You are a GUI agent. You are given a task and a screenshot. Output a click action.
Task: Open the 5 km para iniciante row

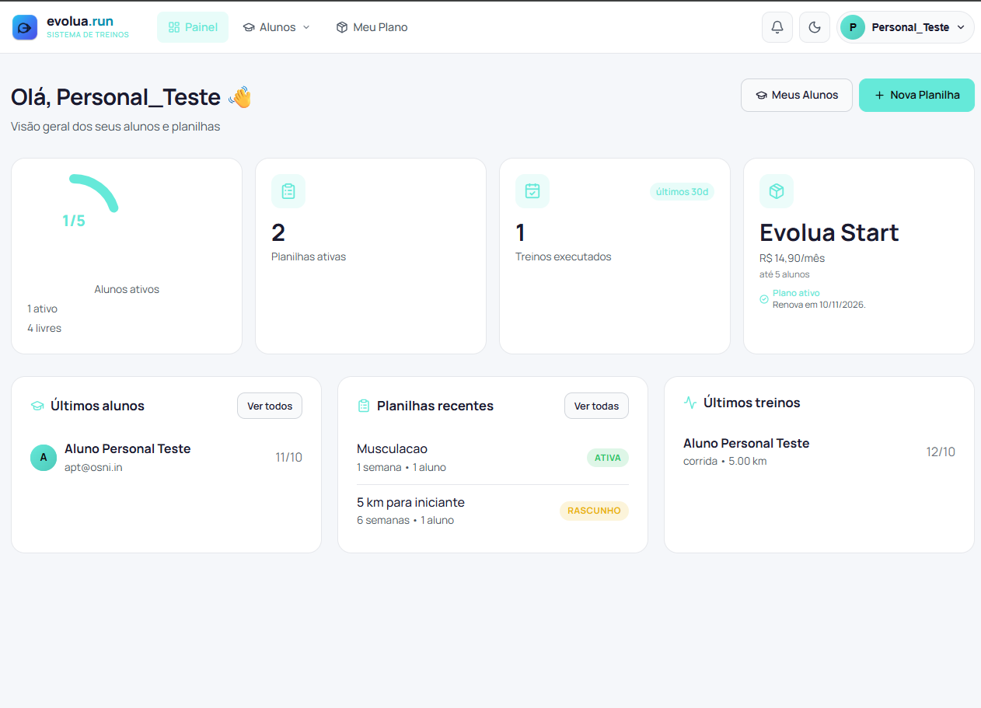point(493,511)
